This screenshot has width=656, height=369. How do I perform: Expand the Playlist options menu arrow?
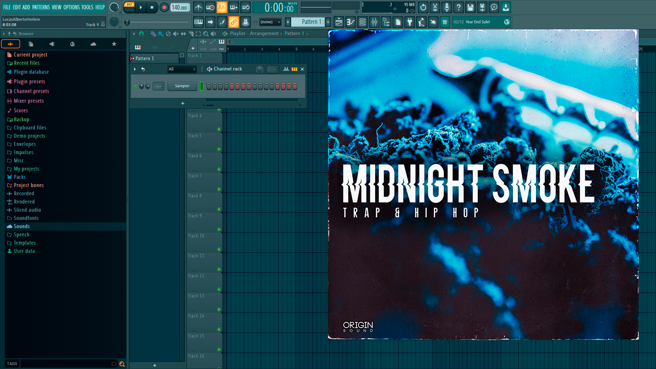(134, 34)
